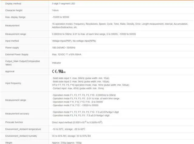Click the 'External Power Supply' label
The image size is (194, 144).
[17, 54]
